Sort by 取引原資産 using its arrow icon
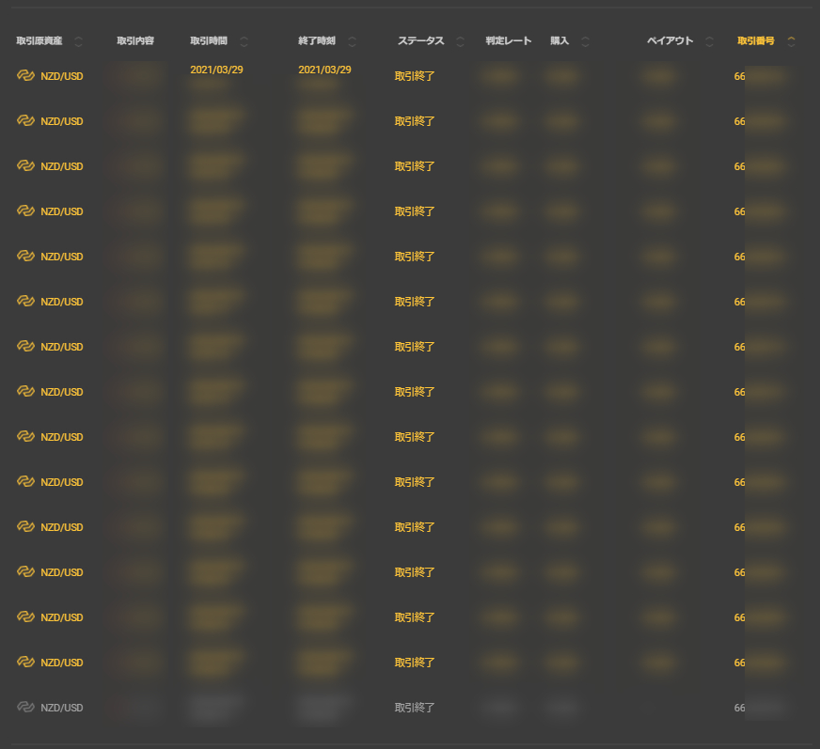 click(x=78, y=41)
